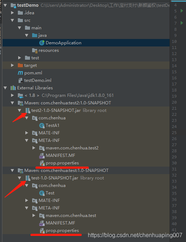Screen dimensions: 186x242
Task: Click editor line number 20
Action: click(174, 102)
